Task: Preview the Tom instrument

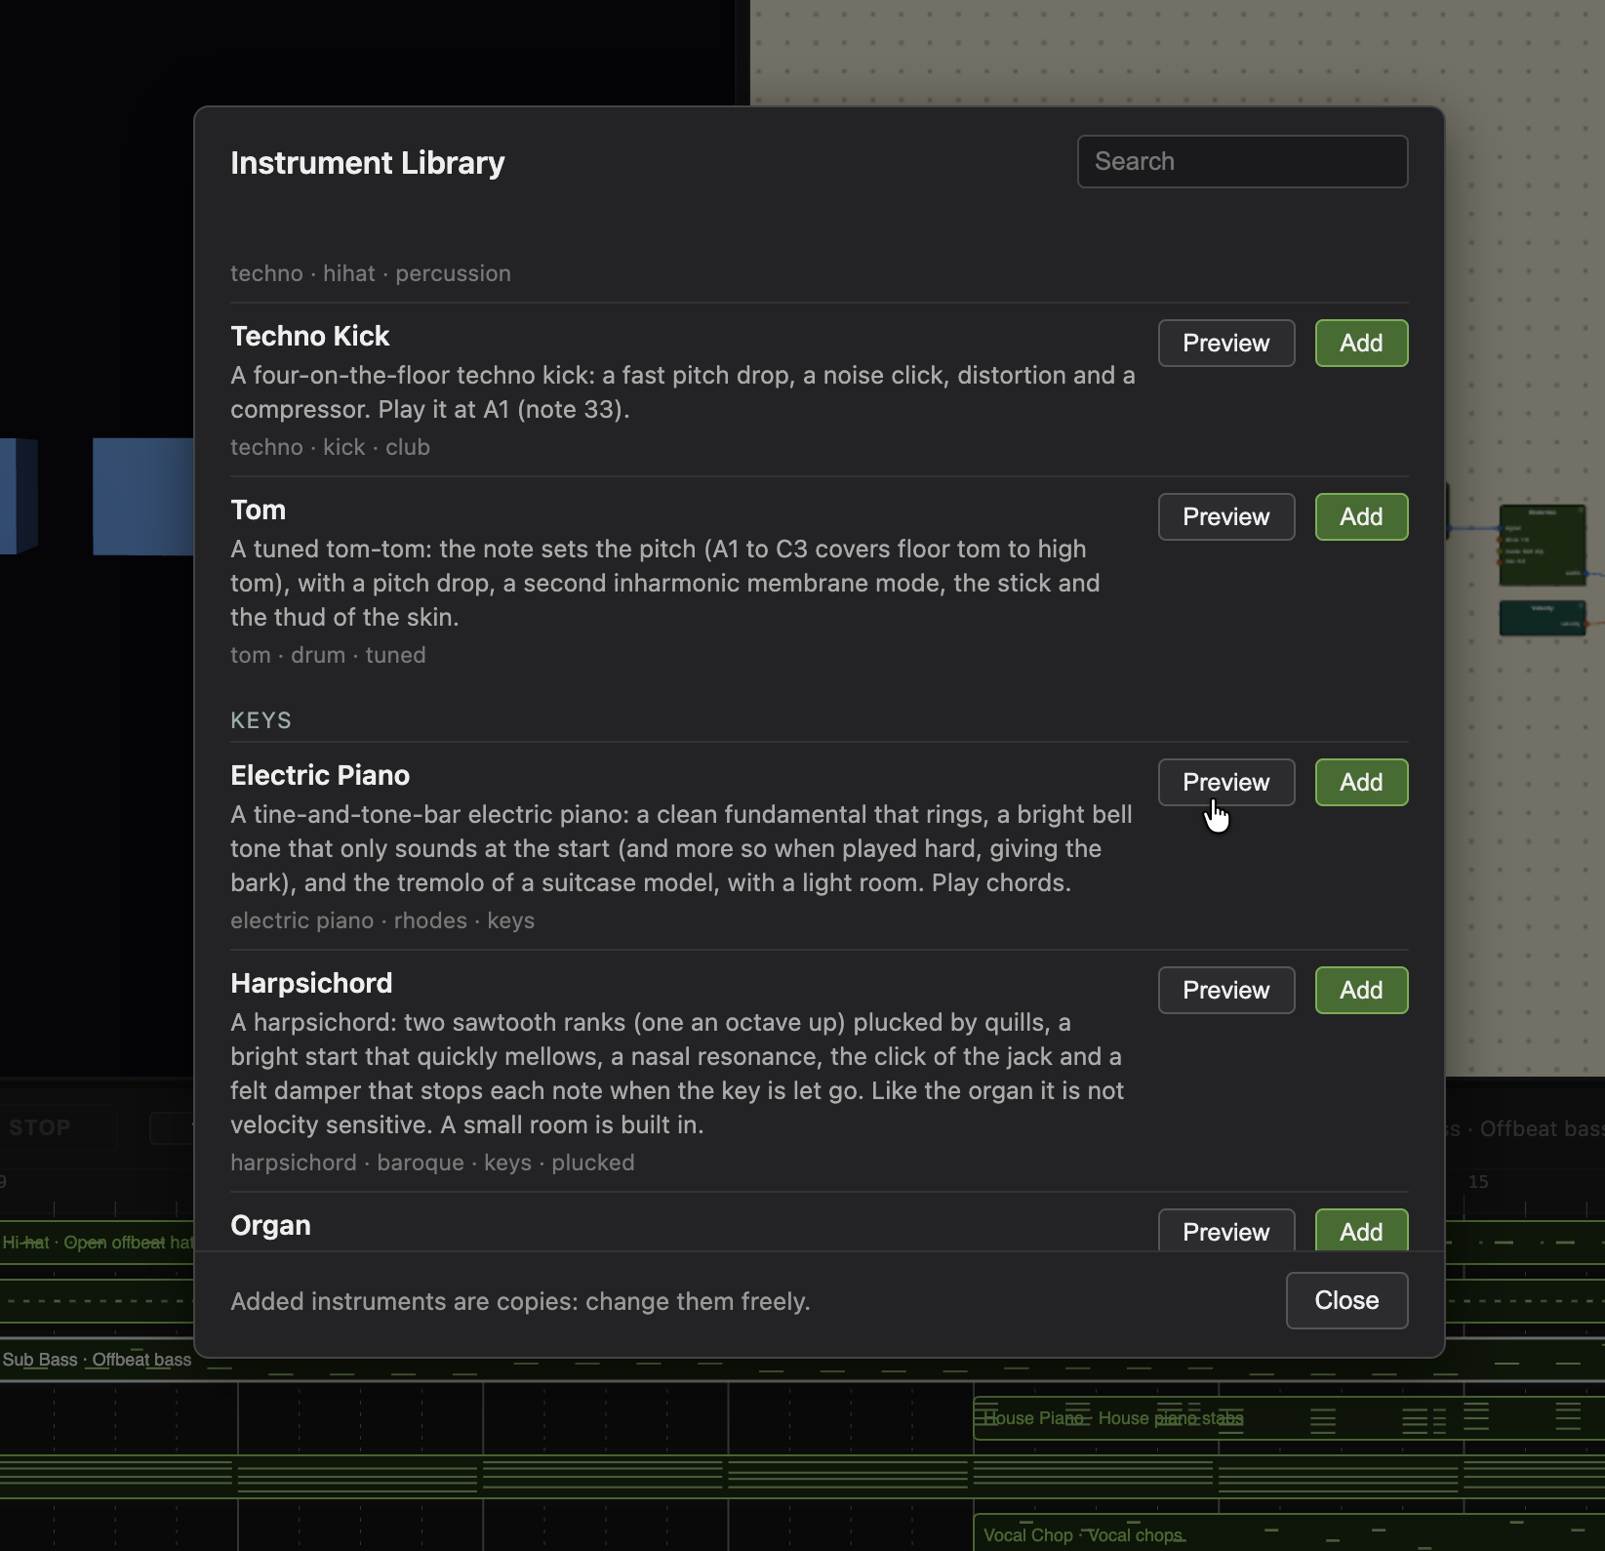Action: (x=1226, y=516)
